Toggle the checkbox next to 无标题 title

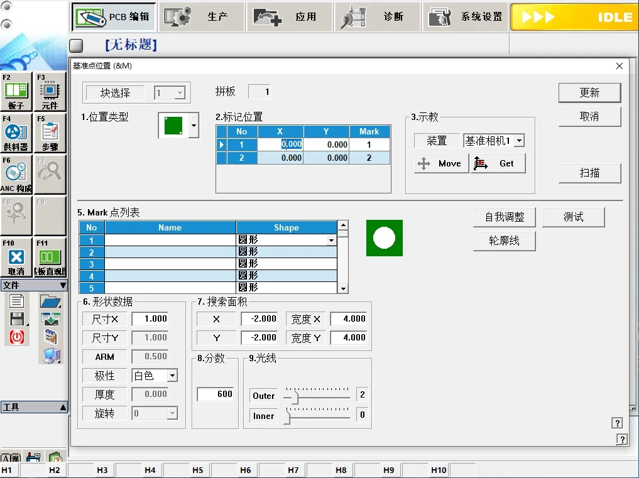click(76, 45)
